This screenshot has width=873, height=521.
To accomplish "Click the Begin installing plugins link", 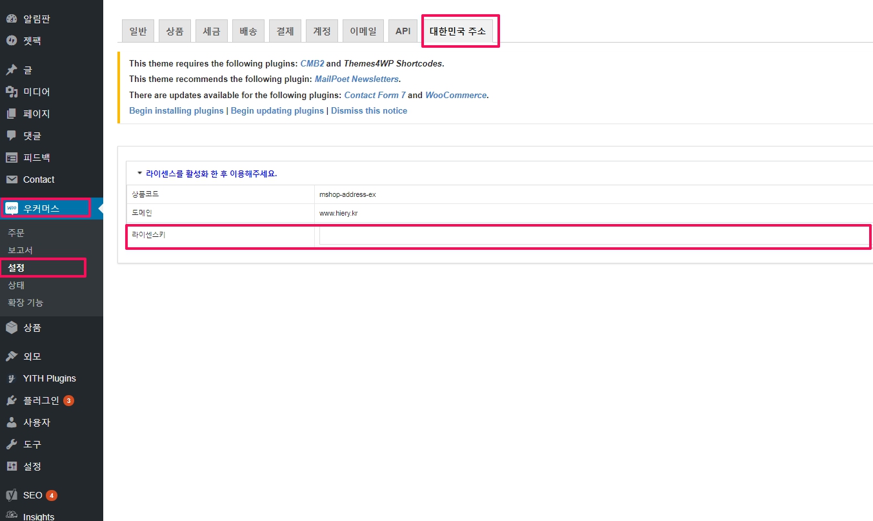I will pos(176,110).
